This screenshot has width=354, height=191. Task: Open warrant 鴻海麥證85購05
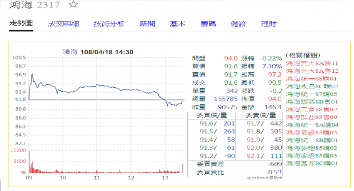click(x=311, y=132)
